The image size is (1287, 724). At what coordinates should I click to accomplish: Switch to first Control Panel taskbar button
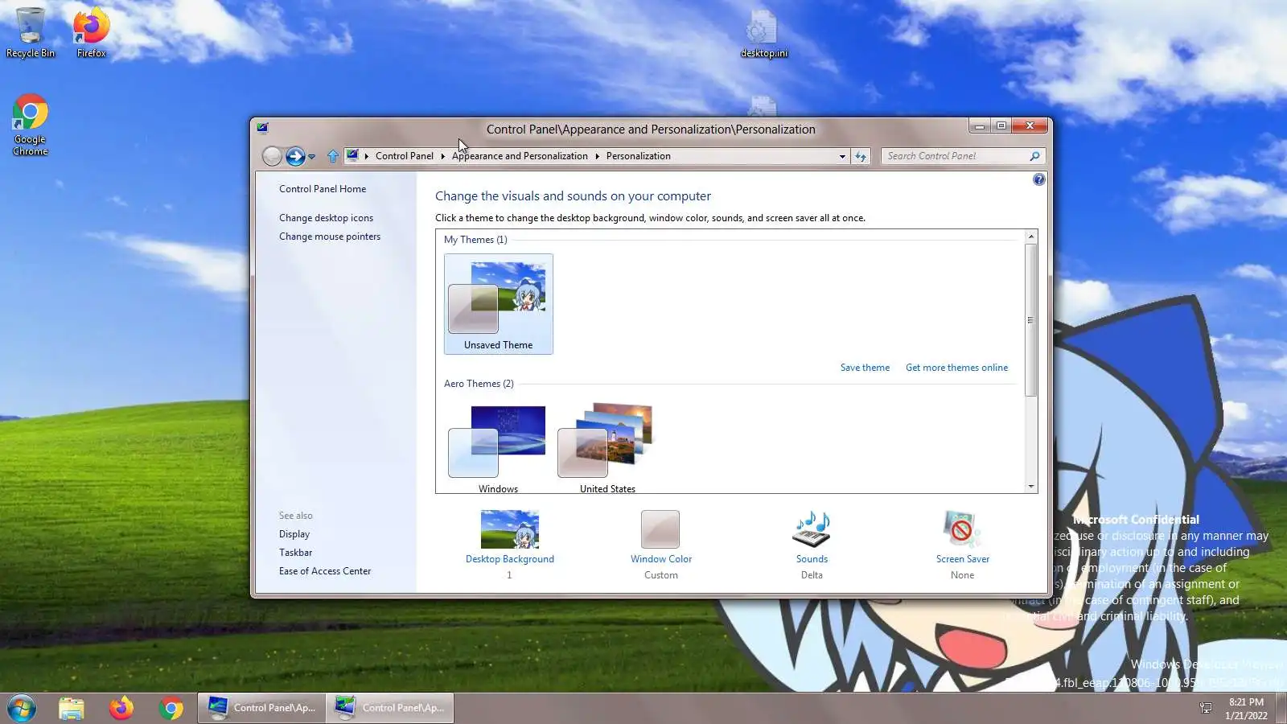(261, 708)
